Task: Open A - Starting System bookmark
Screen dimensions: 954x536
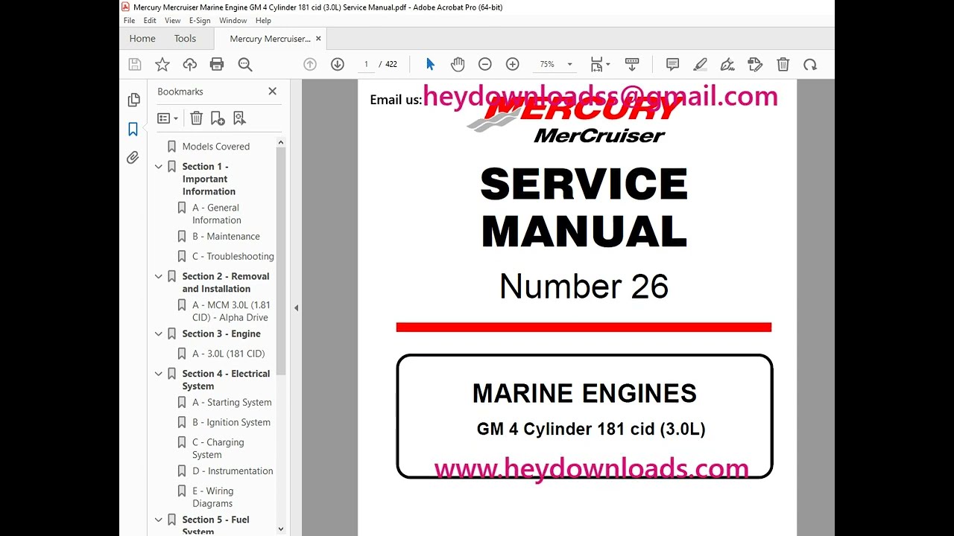Action: click(x=232, y=403)
